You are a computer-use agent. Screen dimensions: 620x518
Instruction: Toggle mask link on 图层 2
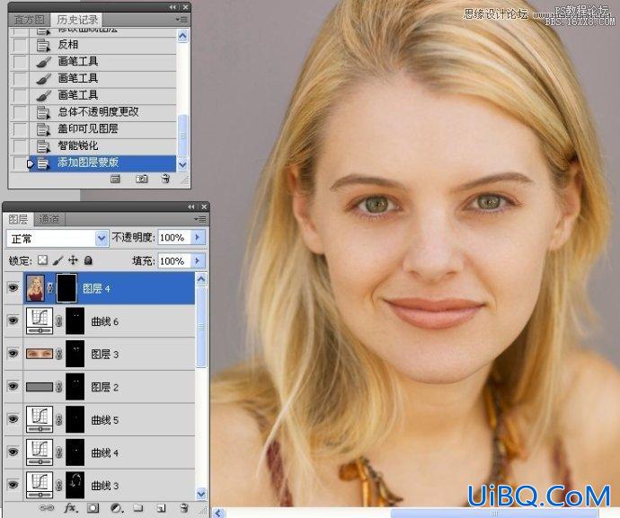pos(59,386)
